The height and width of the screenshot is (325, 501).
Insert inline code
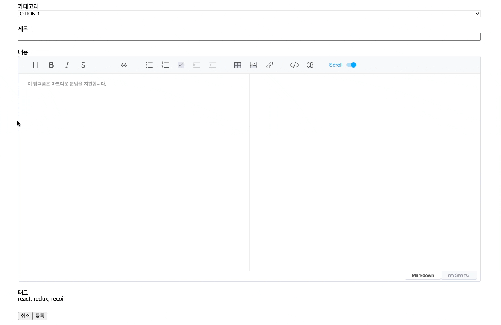[294, 65]
